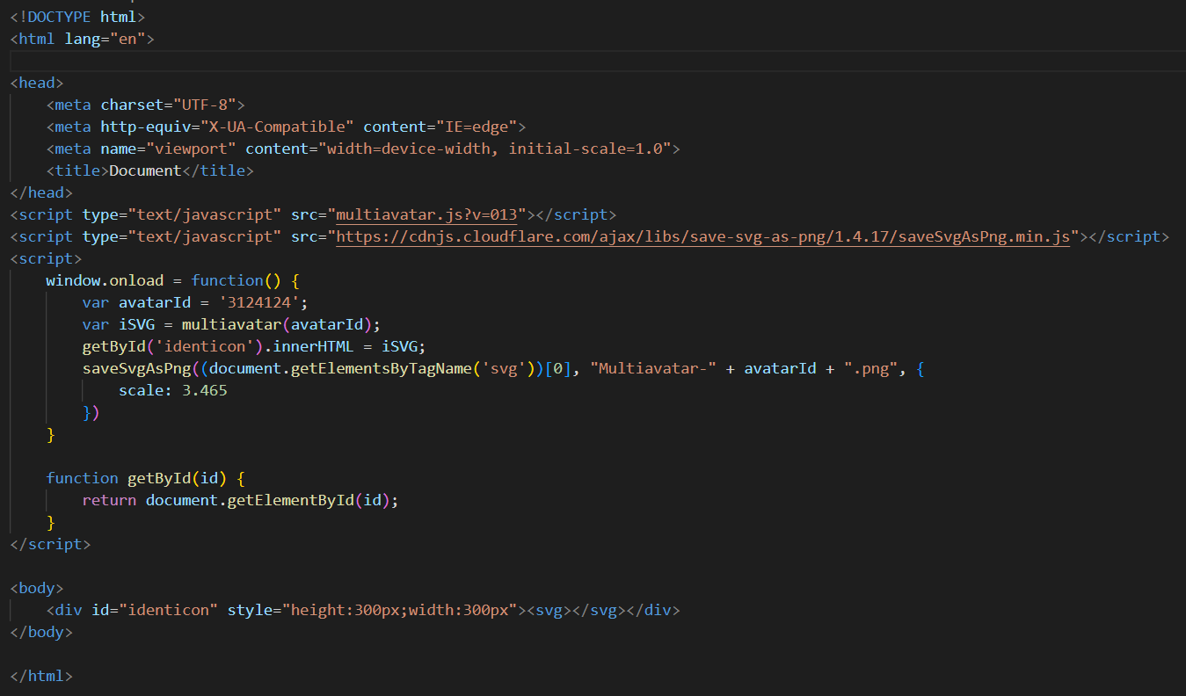This screenshot has height=696, width=1186.
Task: Click the empty svg element inside the div
Action: pos(550,609)
